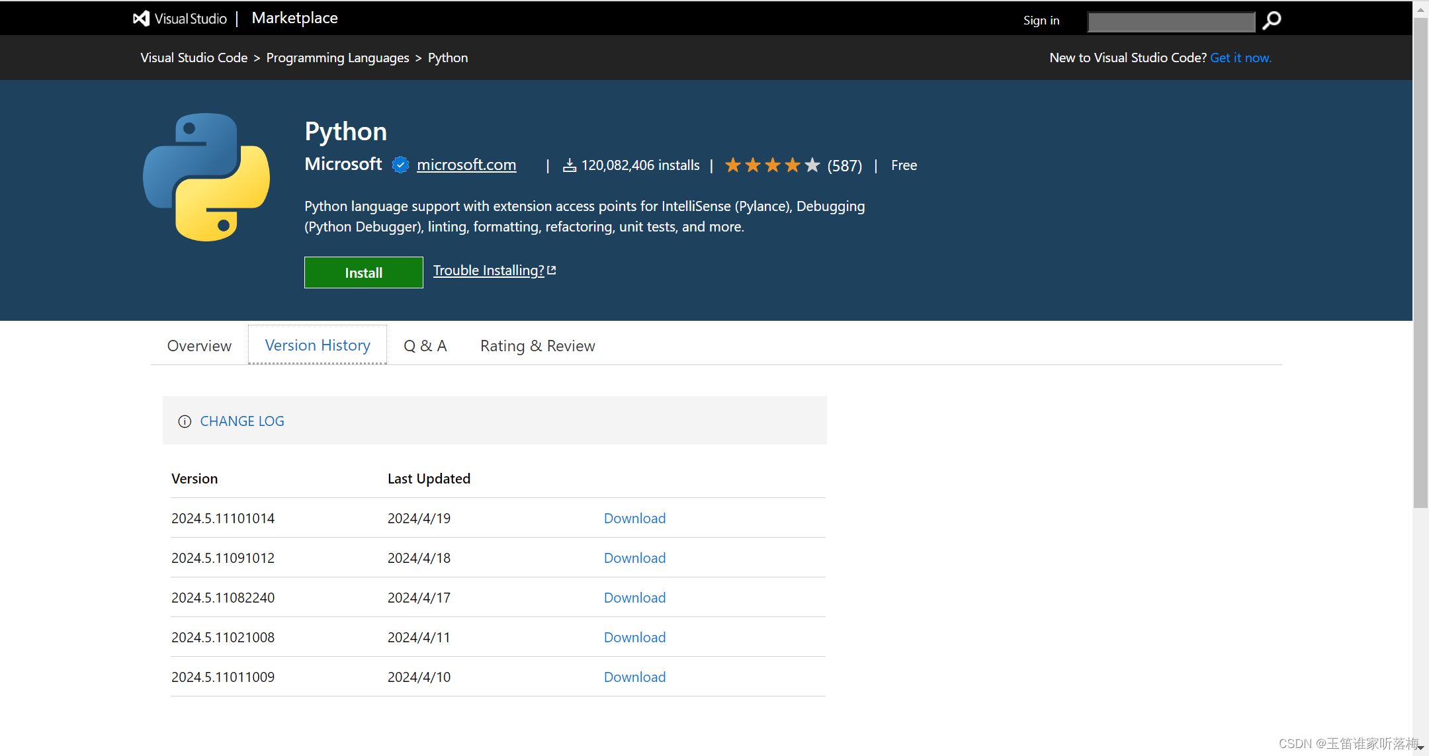The height and width of the screenshot is (756, 1429).
Task: Go to Visual Studio Code breadcrumb
Action: [x=194, y=58]
